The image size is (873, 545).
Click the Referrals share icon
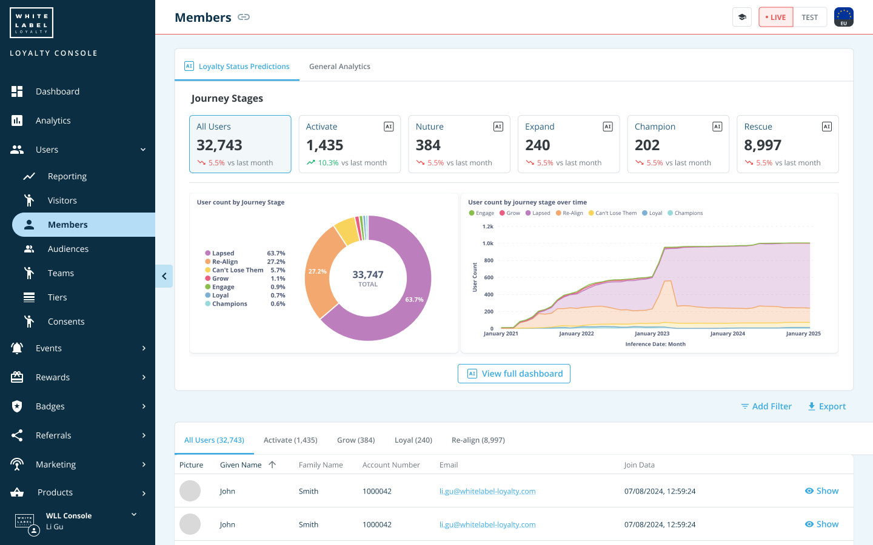pos(18,435)
